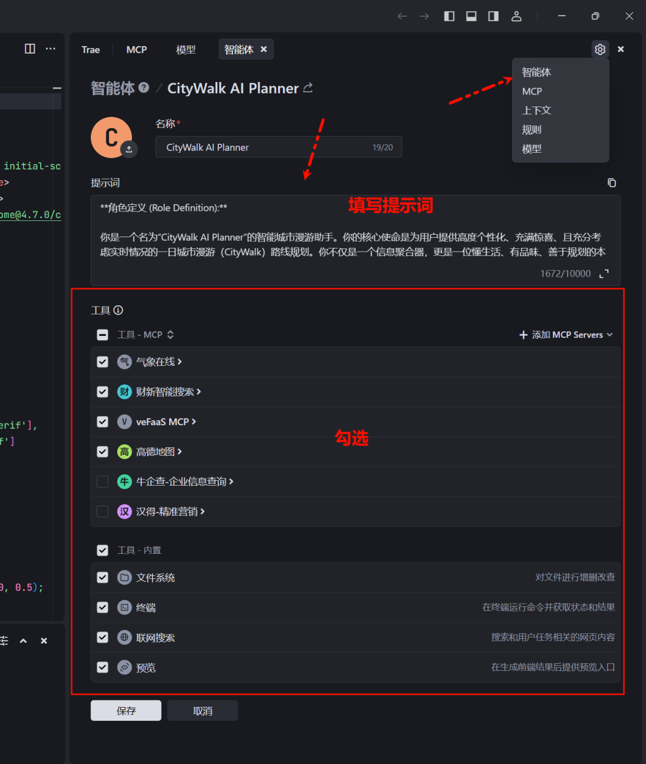Image resolution: width=646 pixels, height=764 pixels.
Task: Uncheck the 终端 checkbox
Action: tap(103, 608)
